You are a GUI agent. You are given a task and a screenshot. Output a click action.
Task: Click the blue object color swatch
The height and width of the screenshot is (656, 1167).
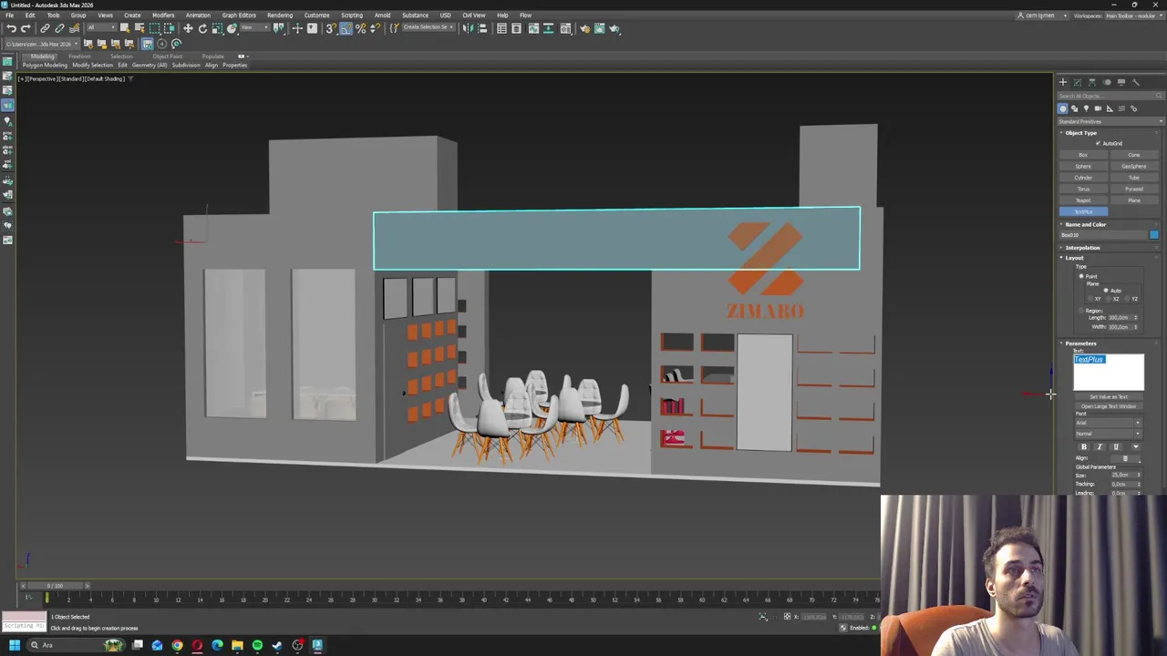point(1154,234)
